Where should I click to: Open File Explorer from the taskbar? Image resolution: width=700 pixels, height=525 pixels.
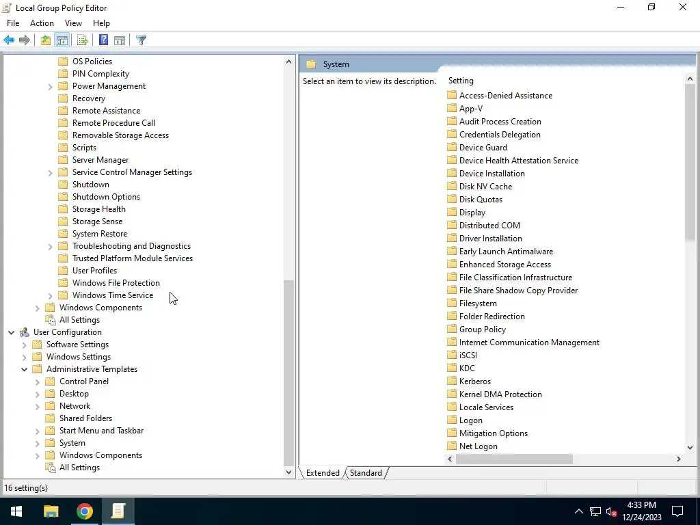(51, 511)
